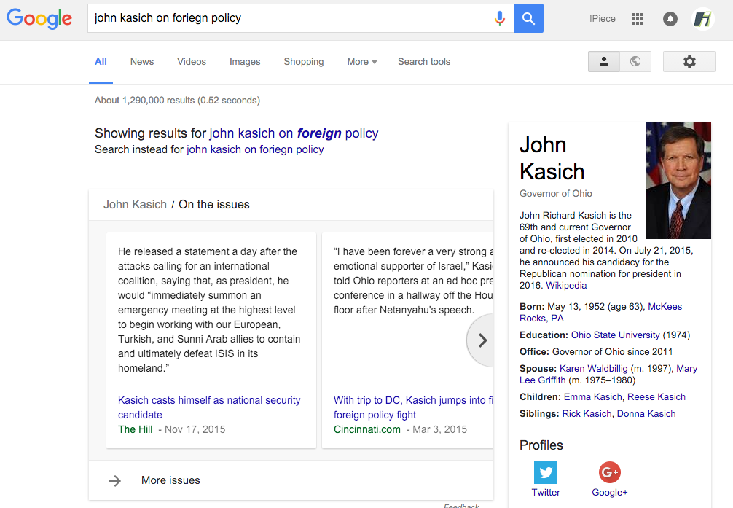
Task: Open Karen Waldbillig link
Action: coord(594,369)
